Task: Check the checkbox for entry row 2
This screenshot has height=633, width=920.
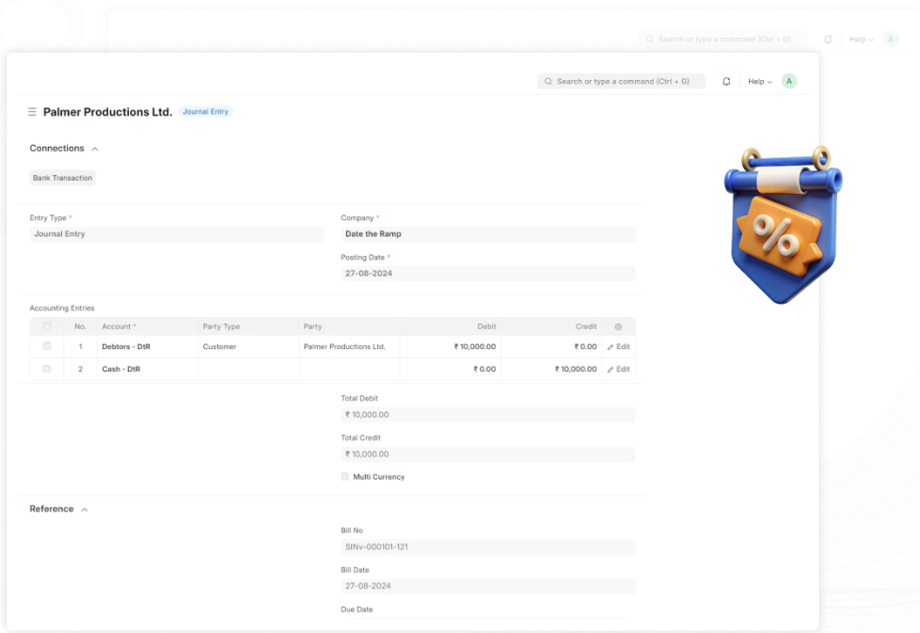Action: [x=46, y=369]
